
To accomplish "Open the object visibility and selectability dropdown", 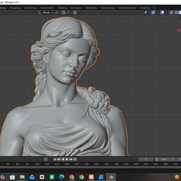I will tap(147, 13).
